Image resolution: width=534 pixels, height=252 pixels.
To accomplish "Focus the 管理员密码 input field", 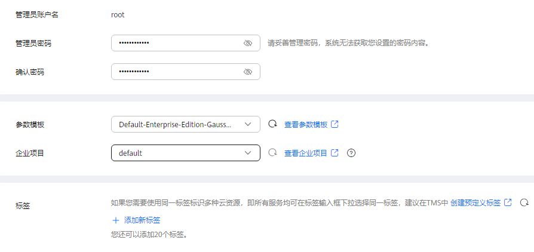I will pyautogui.click(x=186, y=43).
